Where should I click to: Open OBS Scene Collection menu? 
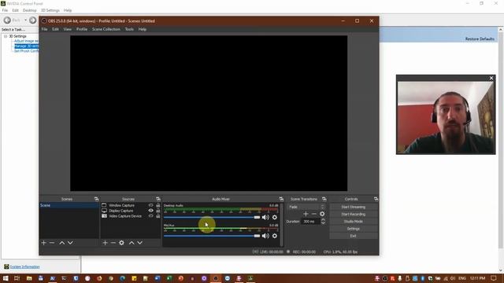click(106, 29)
